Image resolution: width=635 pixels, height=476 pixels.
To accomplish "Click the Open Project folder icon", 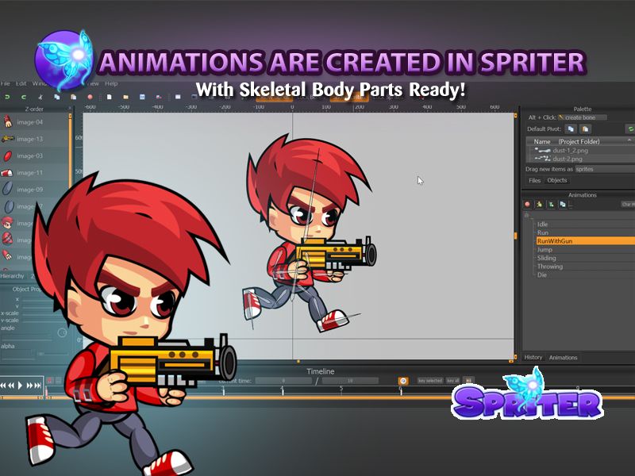I will coord(125,97).
